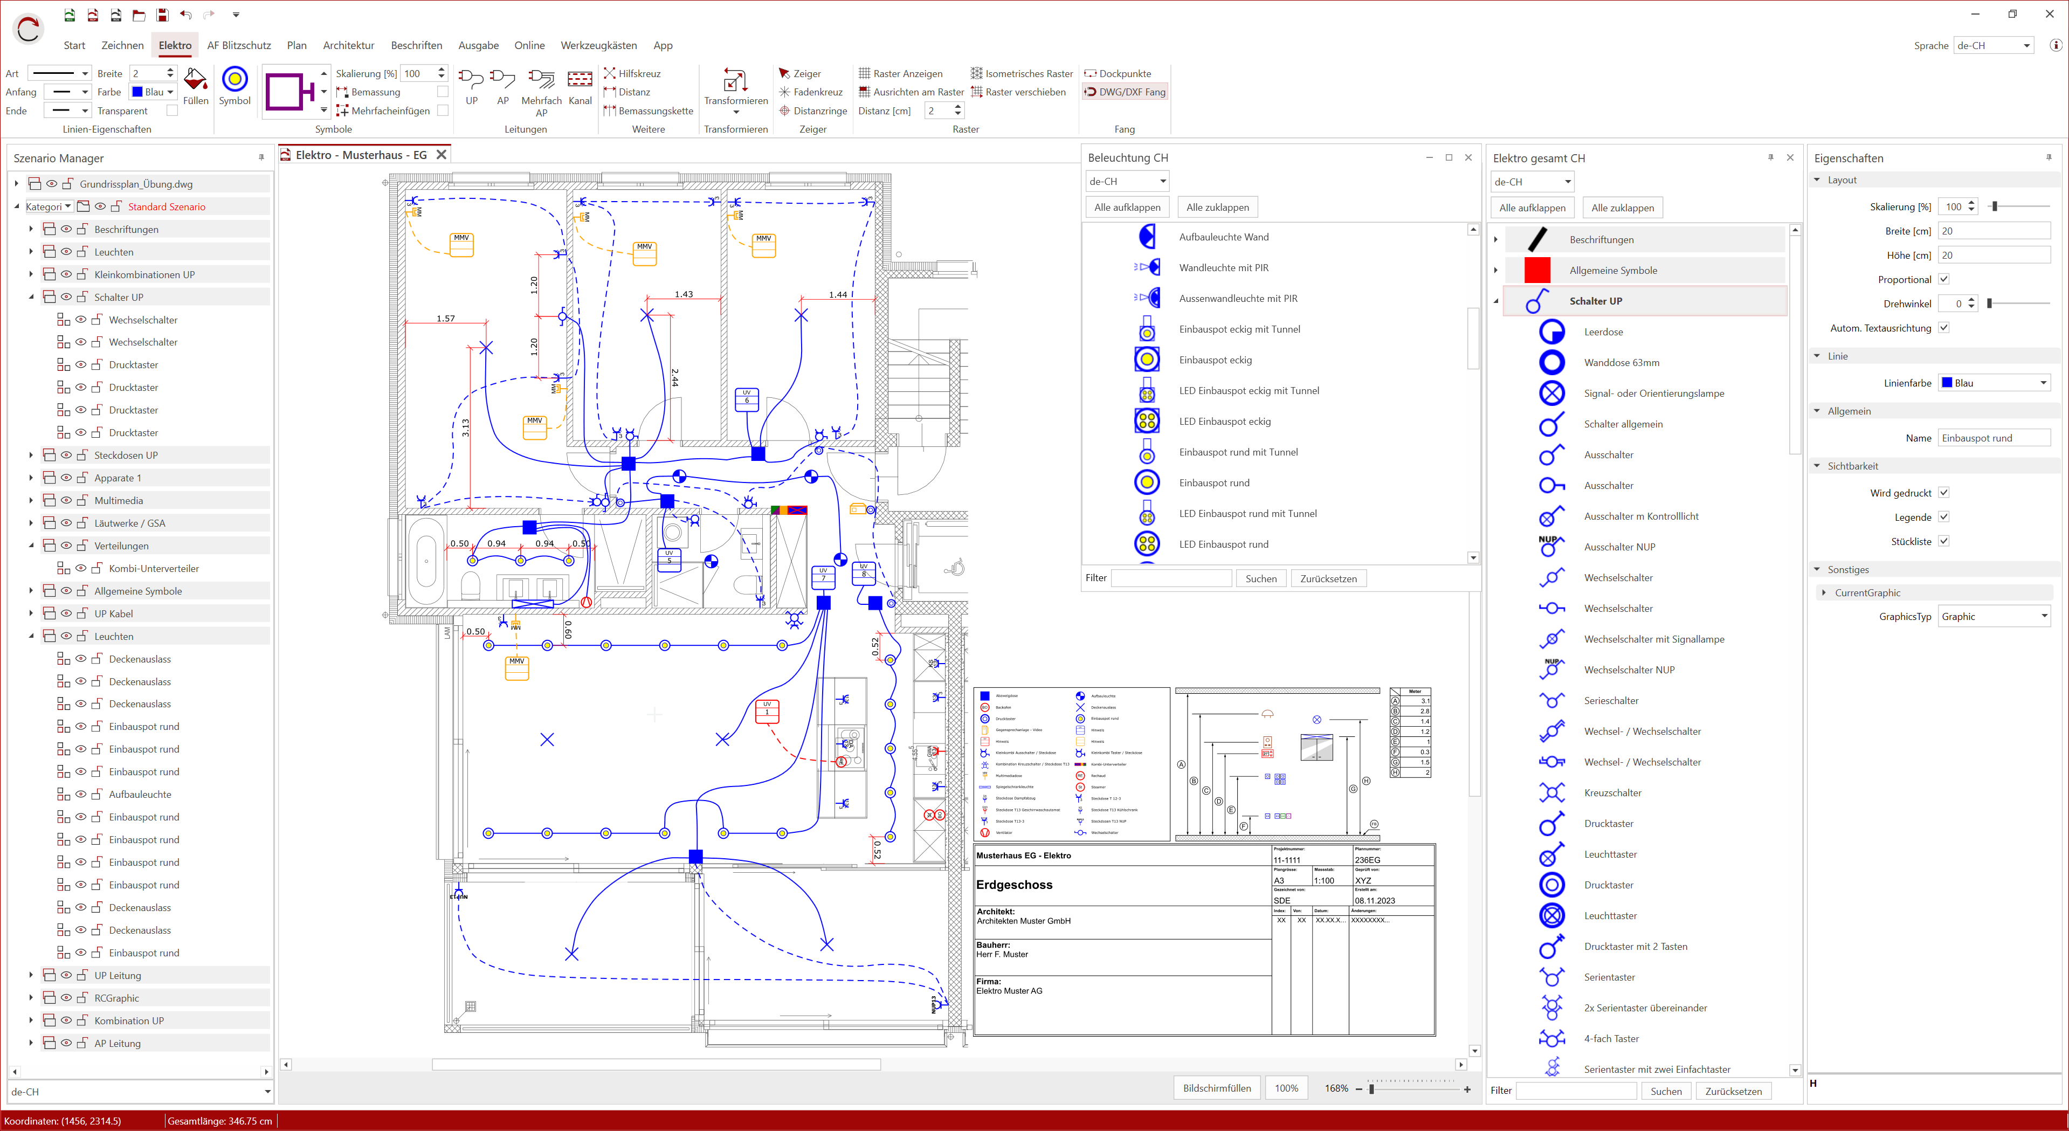This screenshot has height=1131, width=2069.
Task: Collapse the Schalter UP tree node
Action: coord(31,296)
